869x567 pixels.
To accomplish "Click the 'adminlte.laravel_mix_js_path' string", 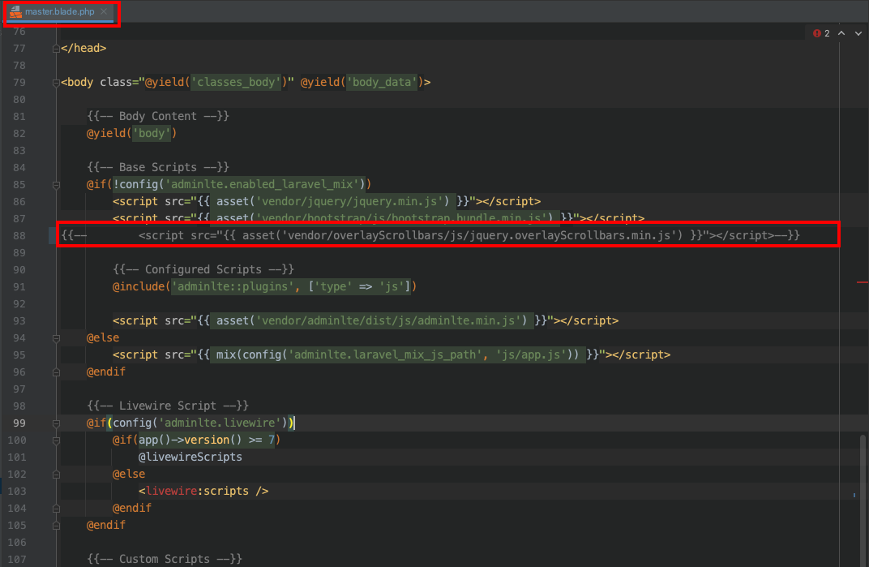I will [384, 354].
